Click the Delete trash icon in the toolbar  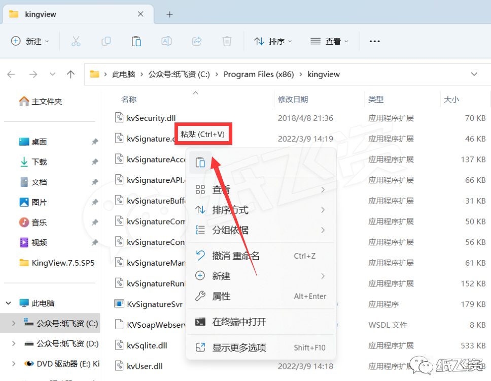(227, 41)
